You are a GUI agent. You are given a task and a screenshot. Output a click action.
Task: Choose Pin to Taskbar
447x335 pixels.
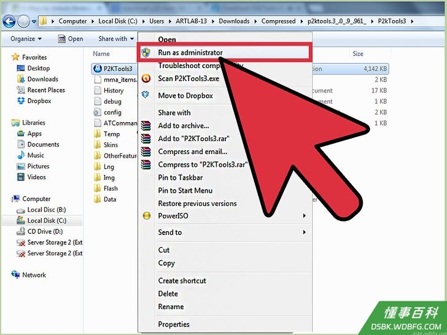[181, 177]
